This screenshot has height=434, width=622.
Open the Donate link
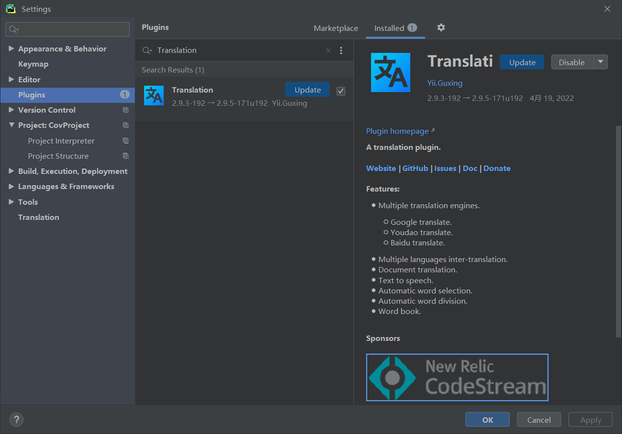[497, 168]
